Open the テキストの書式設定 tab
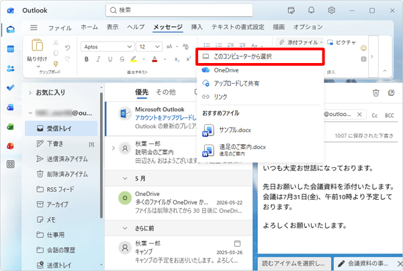Viewport: 403px width, 271px height. (x=238, y=27)
